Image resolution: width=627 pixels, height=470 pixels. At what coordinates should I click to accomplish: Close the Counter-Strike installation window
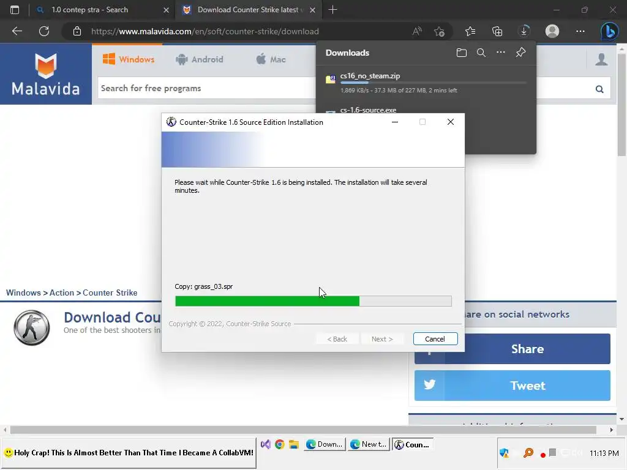coord(450,122)
